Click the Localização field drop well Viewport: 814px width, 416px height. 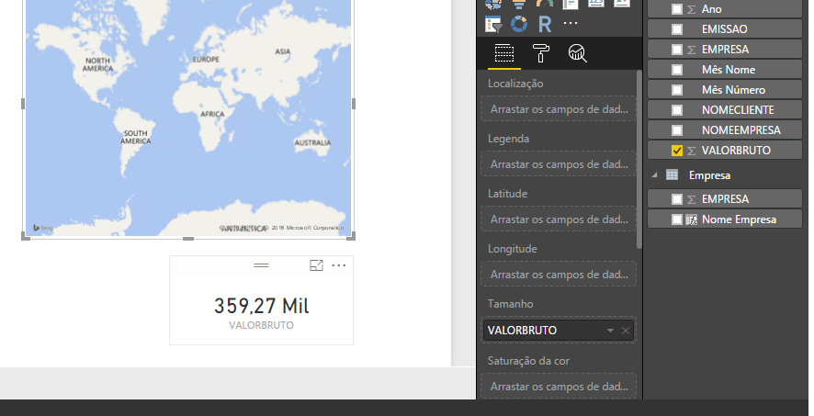[559, 109]
